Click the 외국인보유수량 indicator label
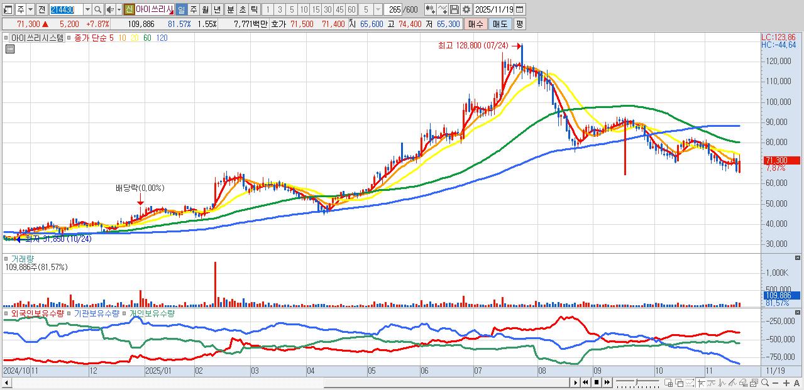804x390 pixels. coord(37,313)
